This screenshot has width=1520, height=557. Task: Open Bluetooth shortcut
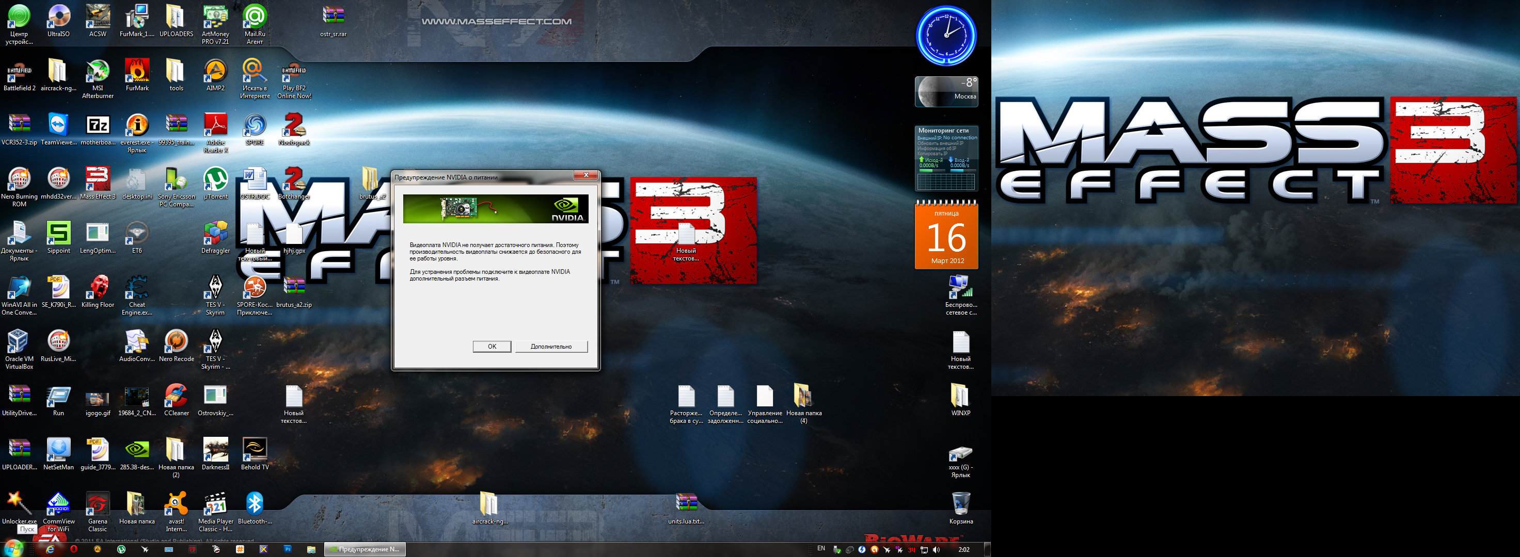point(255,509)
